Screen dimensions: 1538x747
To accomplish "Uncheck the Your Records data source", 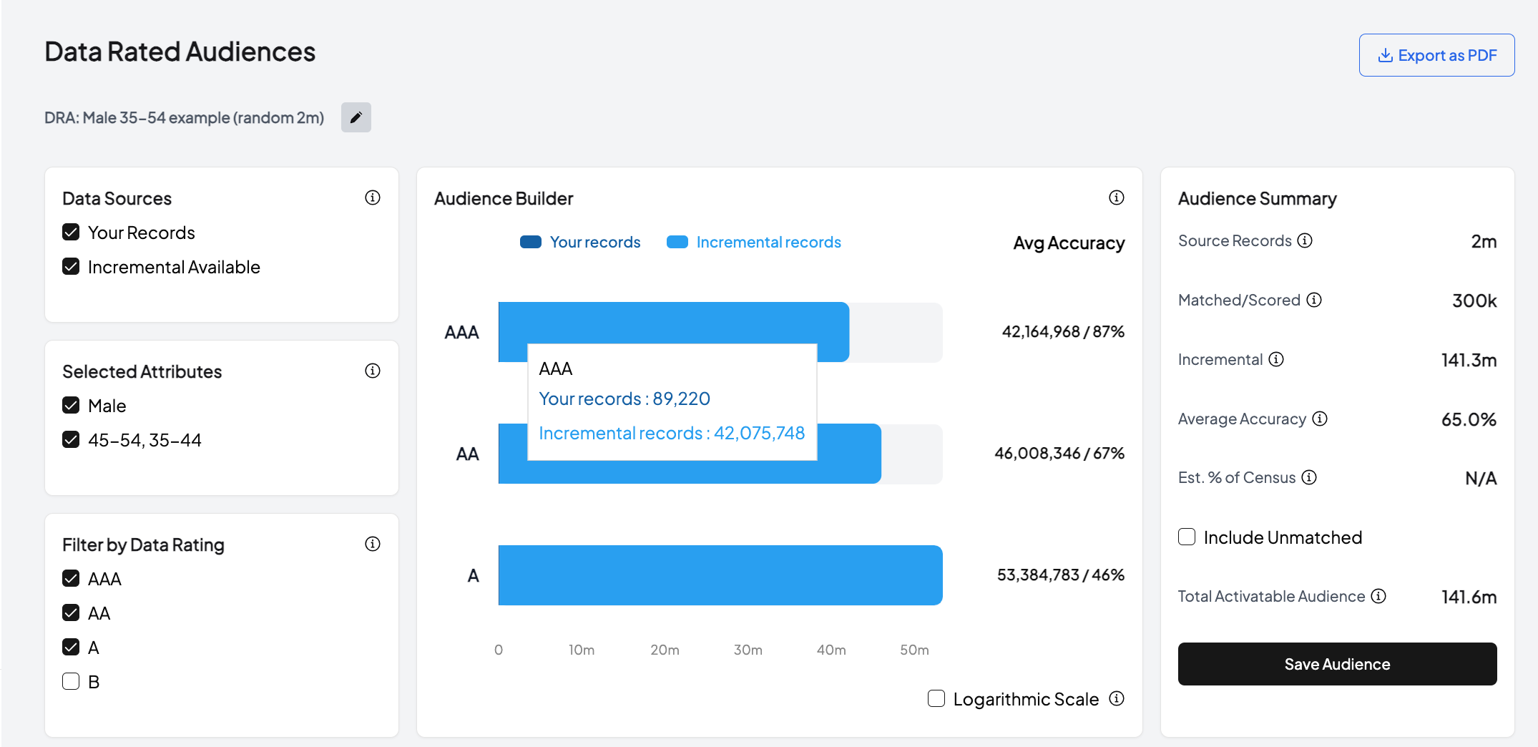I will 71,232.
